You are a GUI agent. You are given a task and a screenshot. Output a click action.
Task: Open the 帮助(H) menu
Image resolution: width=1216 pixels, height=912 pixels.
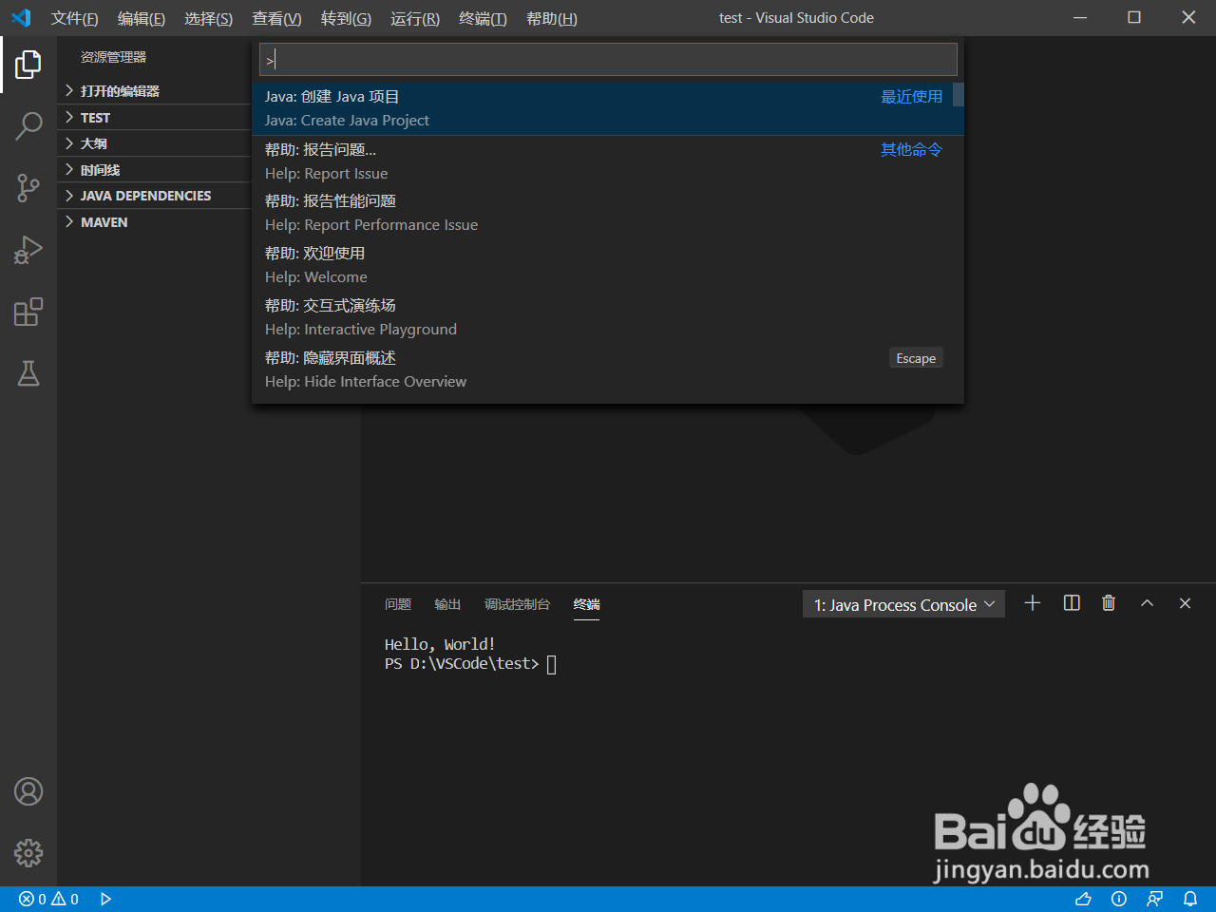[552, 18]
